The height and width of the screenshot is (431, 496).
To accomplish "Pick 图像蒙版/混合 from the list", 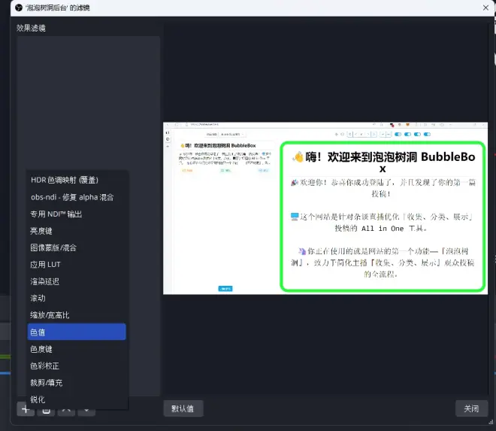I will tap(77, 247).
